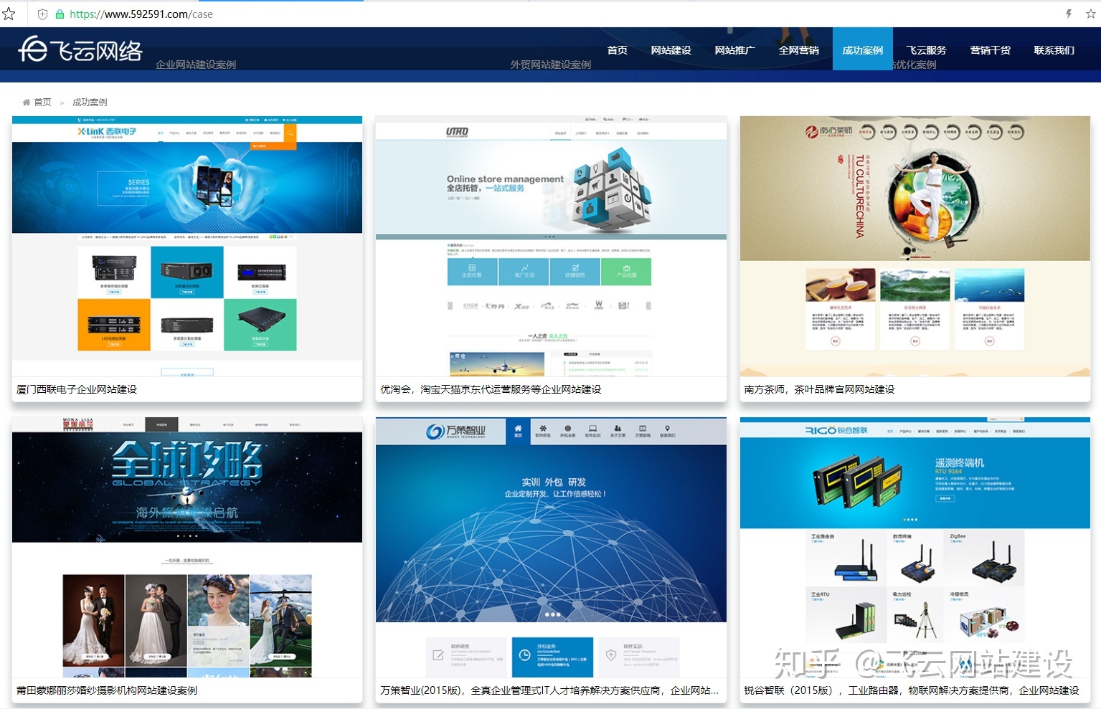Click the home icon in the breadcrumb
Viewport: 1101px width, 709px height.
pos(27,103)
